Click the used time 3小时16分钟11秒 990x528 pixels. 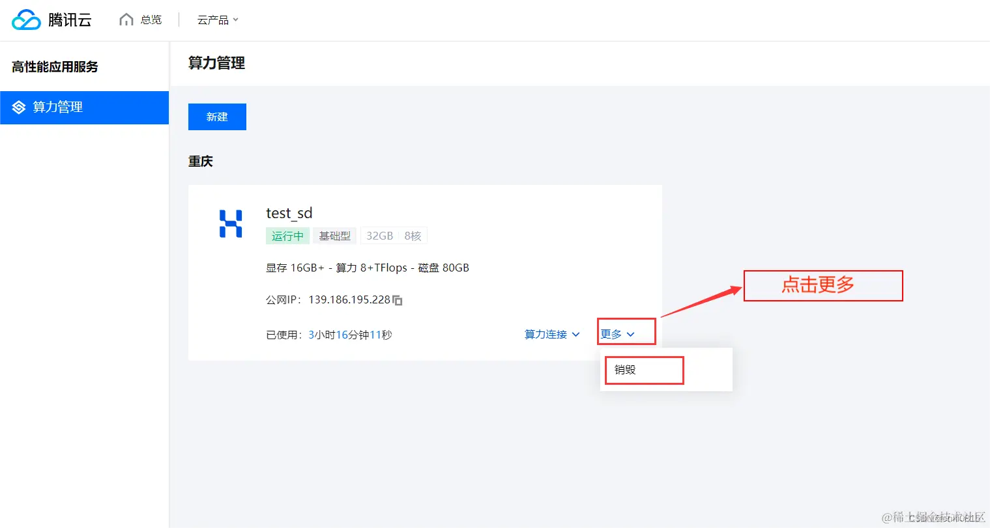click(x=350, y=335)
